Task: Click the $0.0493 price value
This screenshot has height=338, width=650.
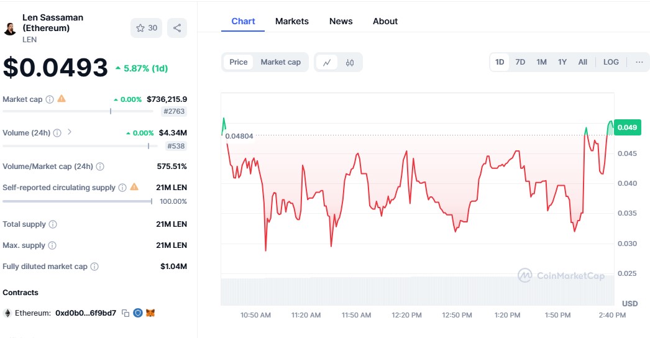Action: coord(55,68)
